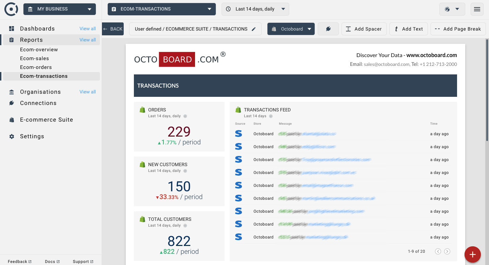Image resolution: width=489 pixels, height=265 pixels.
Task: Open the Octoboard store dropdown in toolbar
Action: (x=291, y=29)
